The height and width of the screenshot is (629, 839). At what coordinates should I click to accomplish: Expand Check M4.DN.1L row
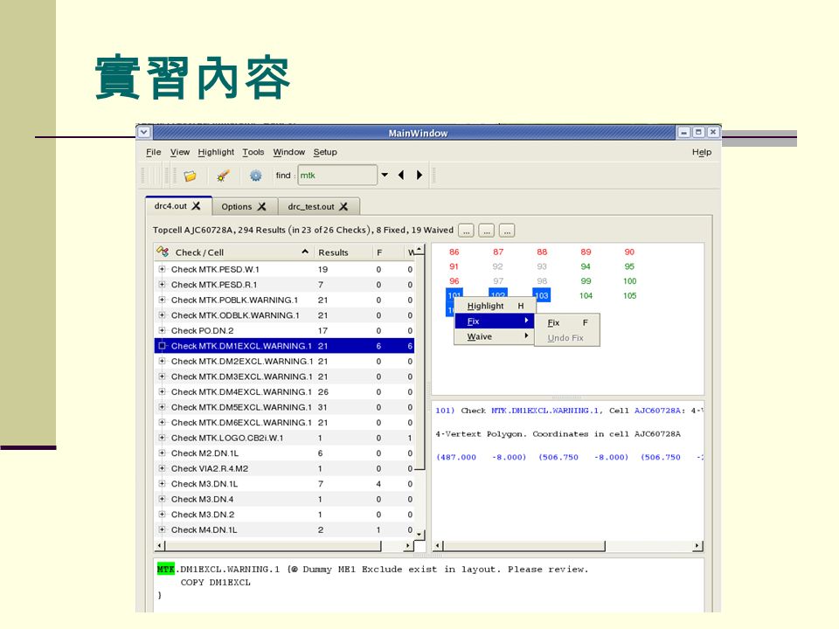pyautogui.click(x=162, y=529)
